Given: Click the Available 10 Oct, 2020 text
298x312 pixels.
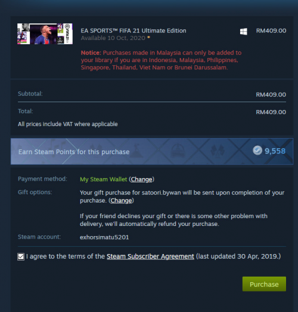Looking at the screenshot, I should point(113,38).
